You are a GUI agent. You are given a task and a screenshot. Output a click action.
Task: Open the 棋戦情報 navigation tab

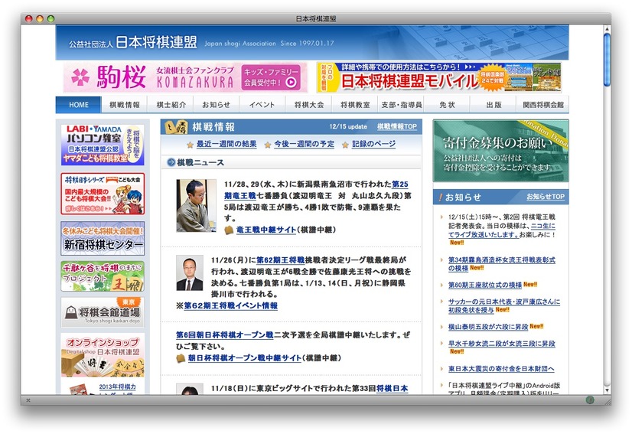124,104
